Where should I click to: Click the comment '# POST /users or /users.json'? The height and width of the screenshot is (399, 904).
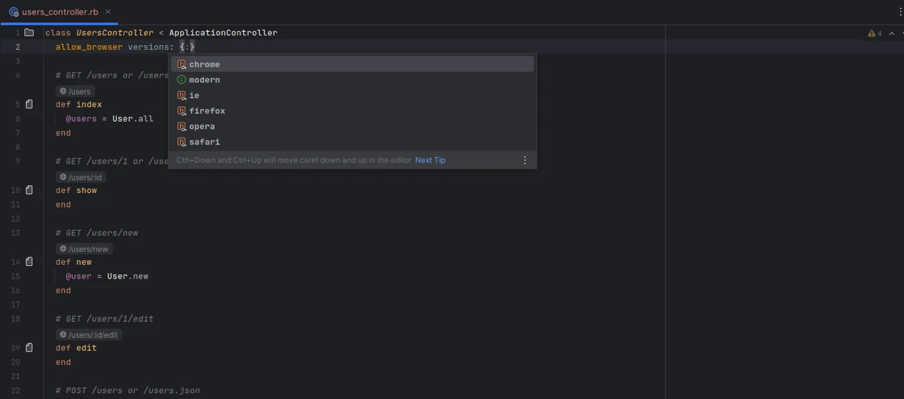[x=128, y=390]
